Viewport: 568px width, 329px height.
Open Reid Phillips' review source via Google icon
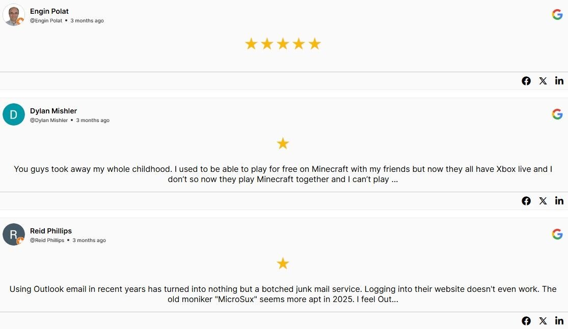(557, 234)
